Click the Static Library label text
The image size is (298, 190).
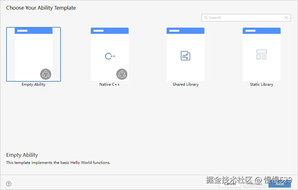tap(261, 84)
